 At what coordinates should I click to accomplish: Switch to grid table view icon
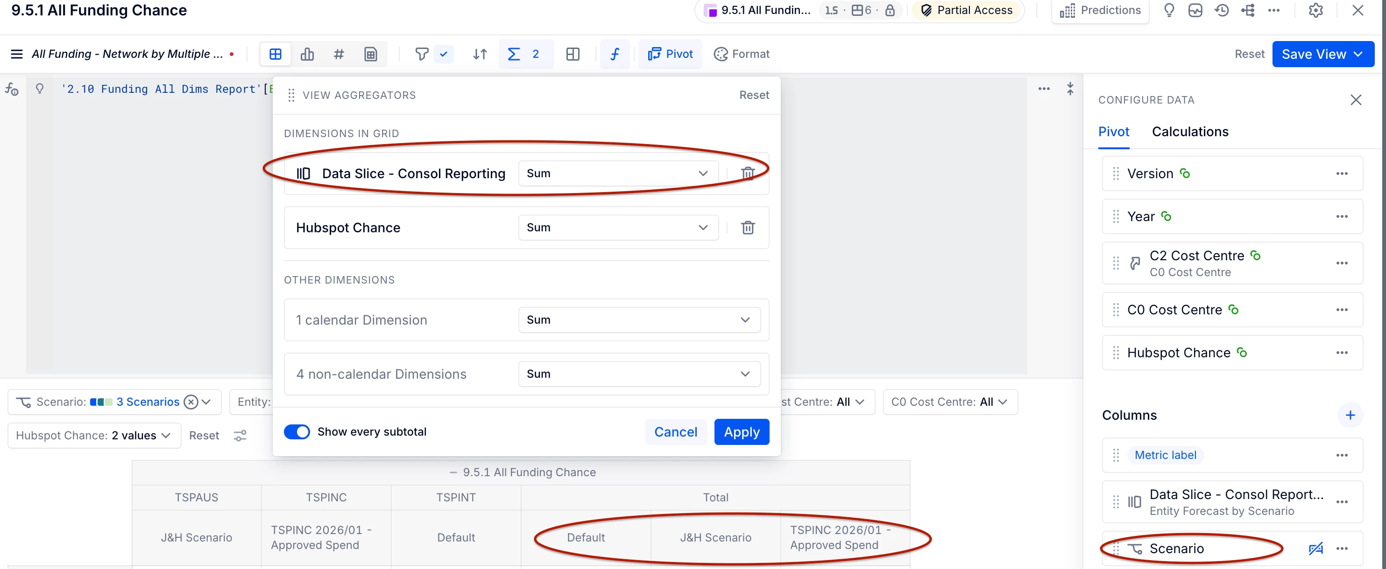click(276, 54)
